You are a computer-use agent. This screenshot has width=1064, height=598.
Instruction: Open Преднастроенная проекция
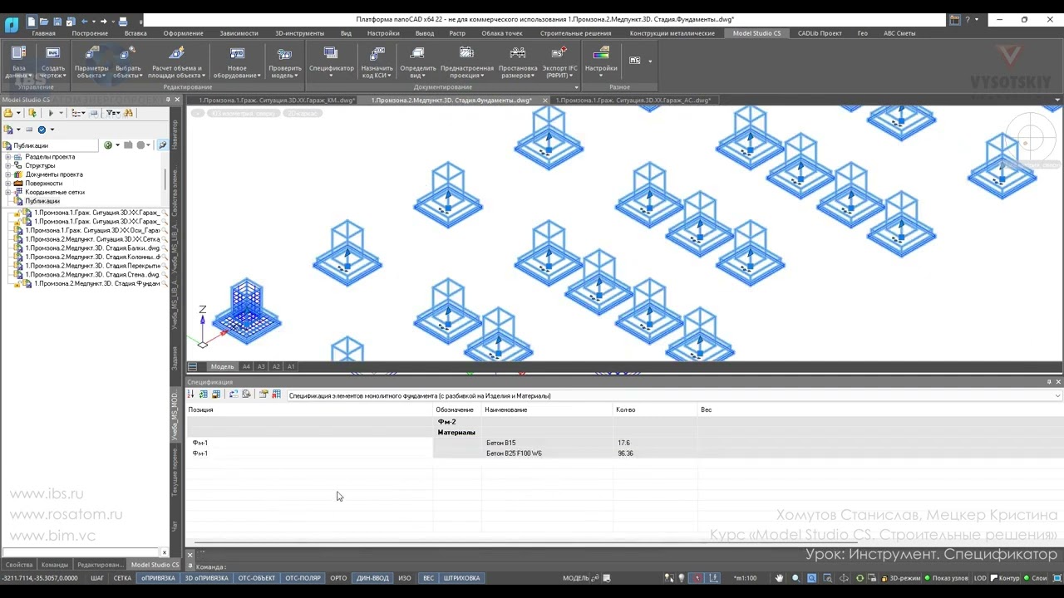click(467, 61)
